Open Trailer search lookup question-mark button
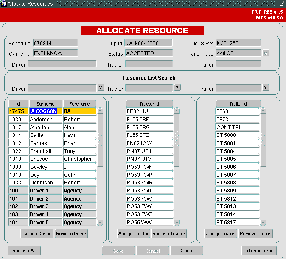286x259 pixels. [x=265, y=88]
